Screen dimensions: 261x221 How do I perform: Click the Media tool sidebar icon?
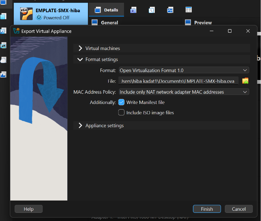[3, 31]
